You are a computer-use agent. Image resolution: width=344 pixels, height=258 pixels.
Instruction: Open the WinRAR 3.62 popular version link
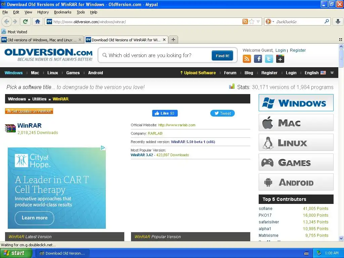click(142, 155)
